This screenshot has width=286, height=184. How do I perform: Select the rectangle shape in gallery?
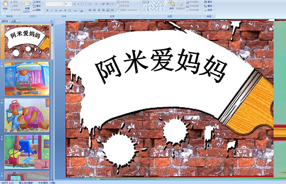click(159, 2)
